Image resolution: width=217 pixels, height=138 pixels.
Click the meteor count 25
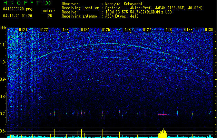50,16
